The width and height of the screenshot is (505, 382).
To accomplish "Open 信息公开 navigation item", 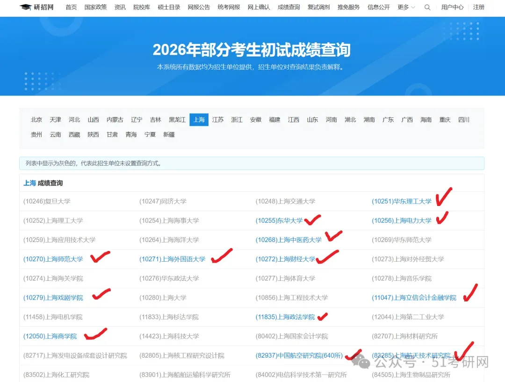I will [378, 7].
